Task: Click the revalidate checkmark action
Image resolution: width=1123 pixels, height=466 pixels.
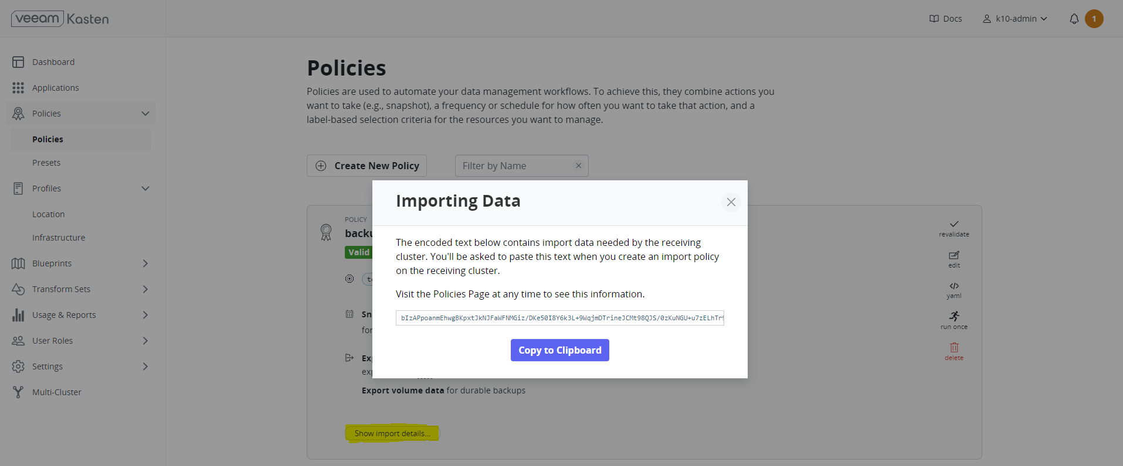Action: (954, 228)
